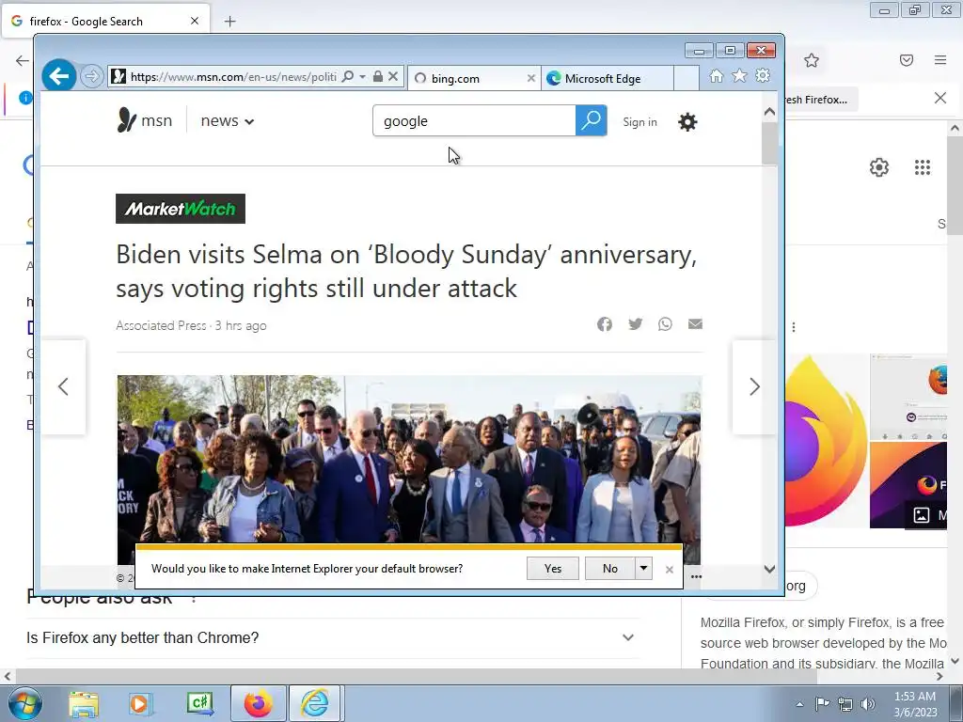Open Windows Explorer from the taskbar

pyautogui.click(x=84, y=703)
